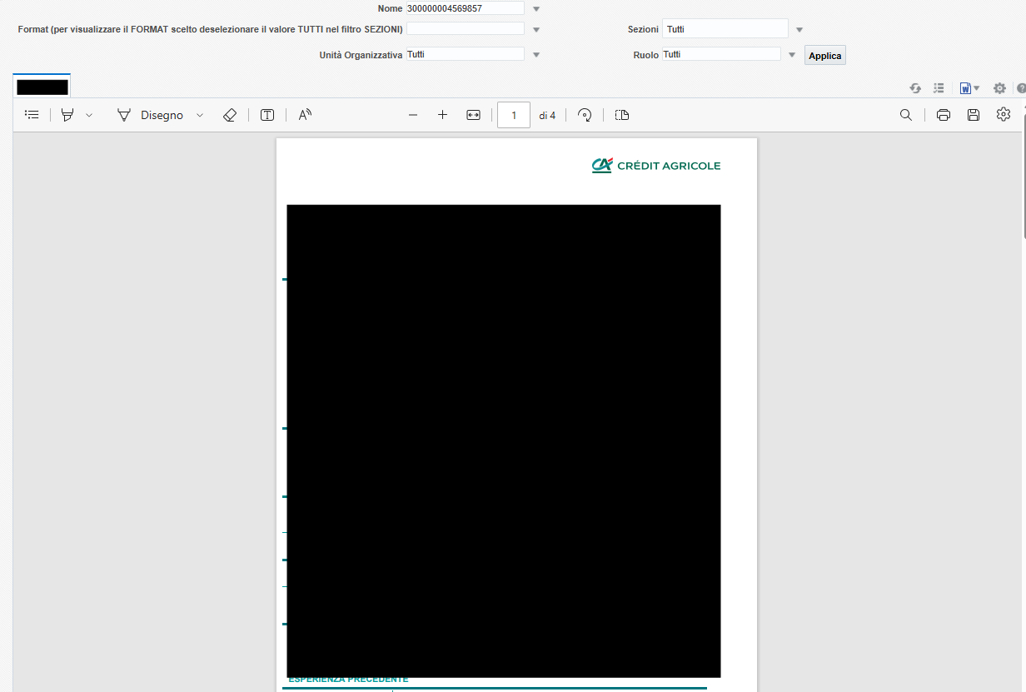The image size is (1026, 692).
Task: Activate the Eraser tool
Action: [230, 114]
